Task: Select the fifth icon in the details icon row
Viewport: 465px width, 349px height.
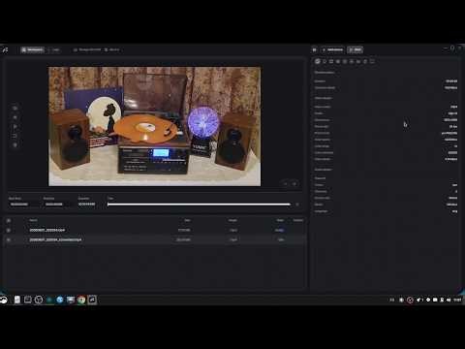Action: pyautogui.click(x=345, y=61)
